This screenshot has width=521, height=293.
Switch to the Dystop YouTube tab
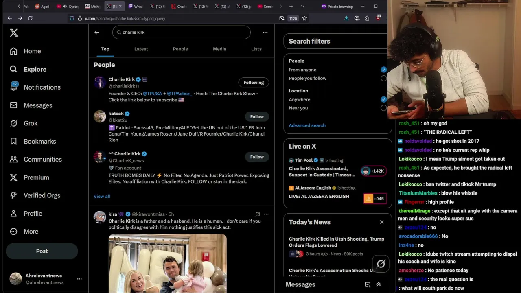68,7
